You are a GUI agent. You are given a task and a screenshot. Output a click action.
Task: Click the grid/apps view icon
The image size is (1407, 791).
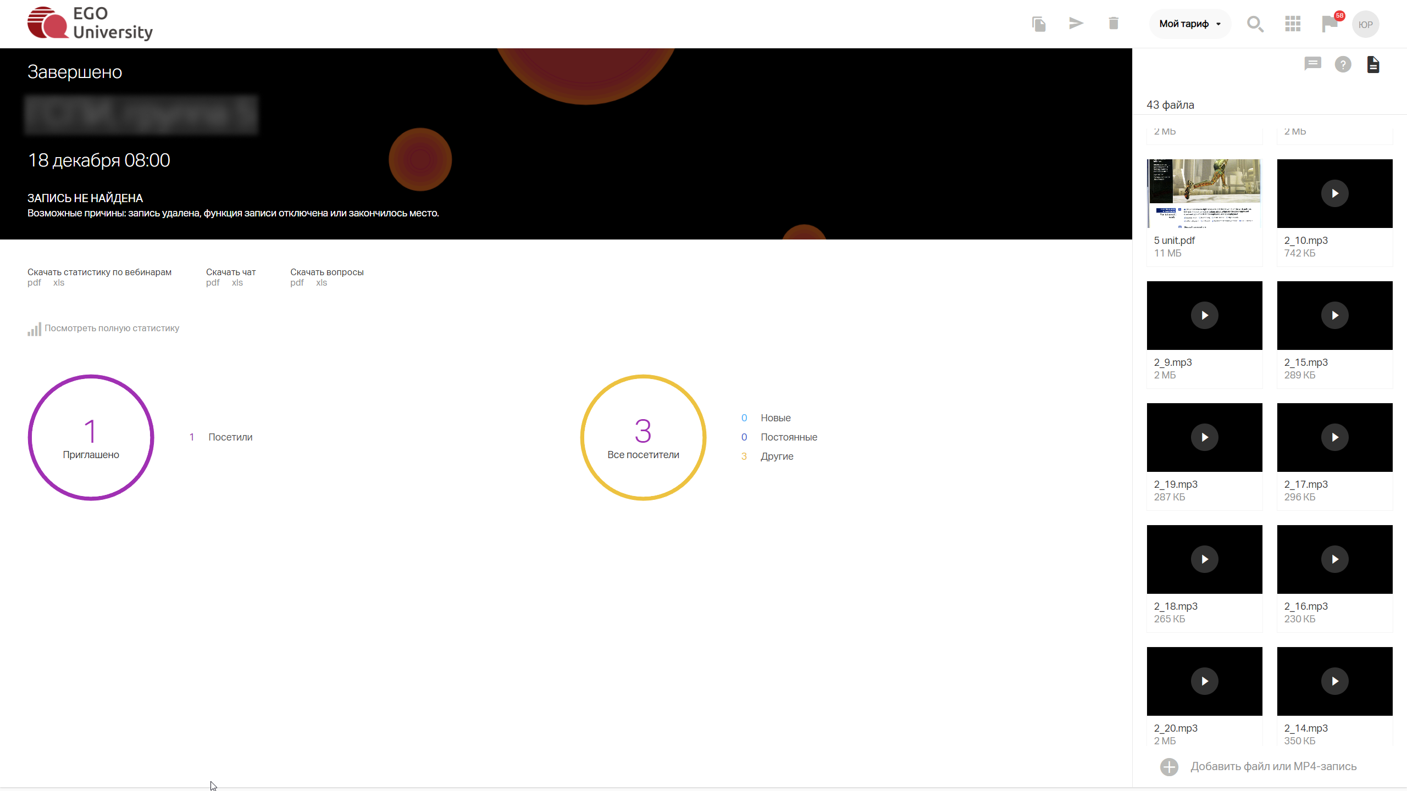[x=1293, y=23]
